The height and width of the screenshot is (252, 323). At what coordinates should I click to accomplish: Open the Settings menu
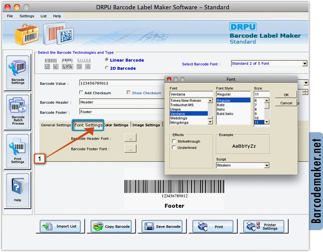[x=27, y=16]
